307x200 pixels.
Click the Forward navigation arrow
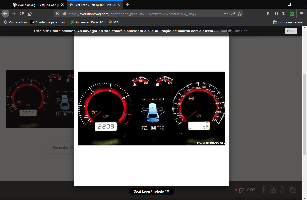click(x=14, y=14)
